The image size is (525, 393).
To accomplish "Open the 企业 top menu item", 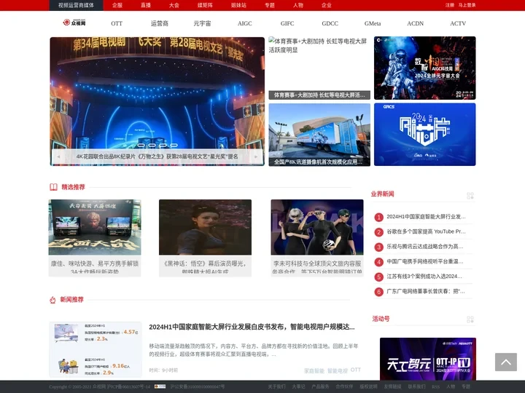I will point(327,5).
